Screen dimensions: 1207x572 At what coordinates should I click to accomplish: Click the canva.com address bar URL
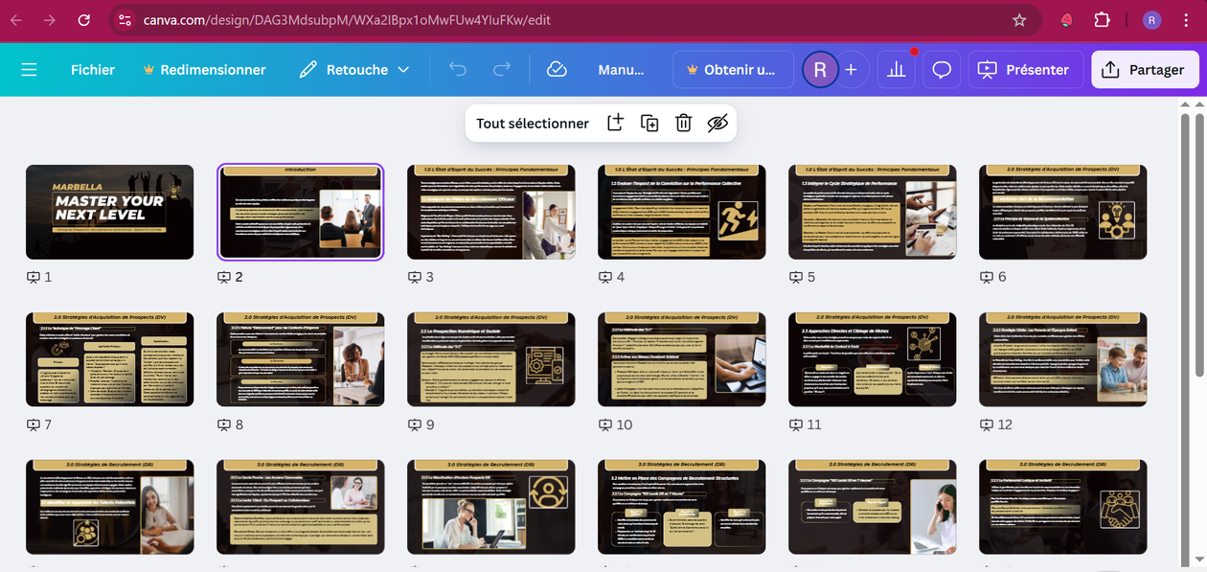tap(347, 20)
